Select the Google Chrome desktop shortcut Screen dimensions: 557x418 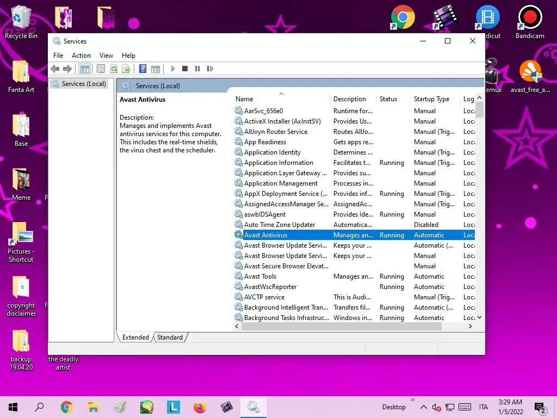402,17
